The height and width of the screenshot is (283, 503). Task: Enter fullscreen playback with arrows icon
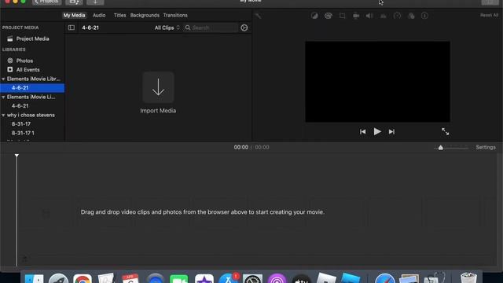[446, 131]
